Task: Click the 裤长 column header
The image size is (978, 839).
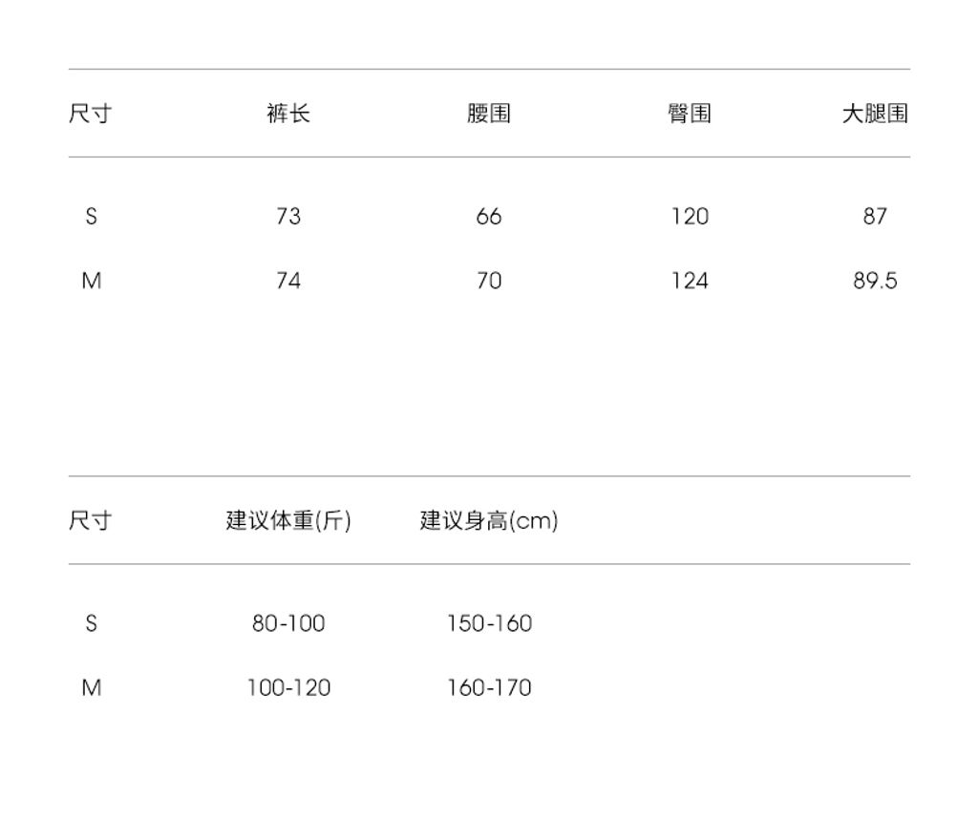Action: 288,114
